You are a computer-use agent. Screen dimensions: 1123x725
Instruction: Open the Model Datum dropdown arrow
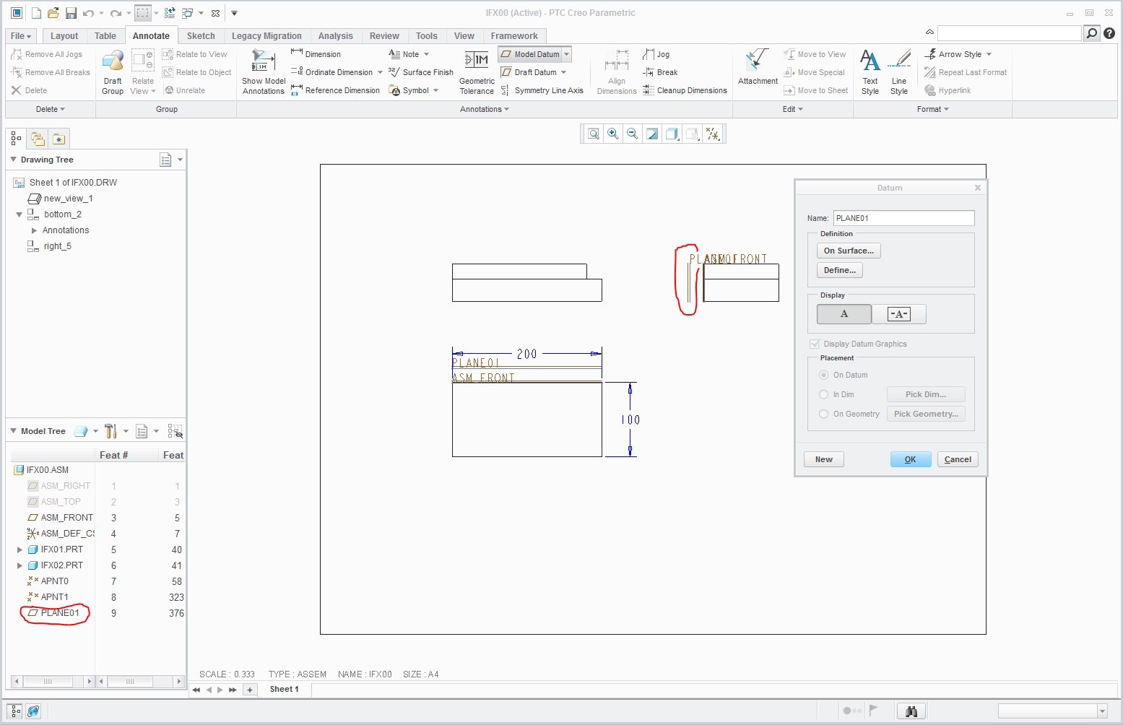point(567,54)
